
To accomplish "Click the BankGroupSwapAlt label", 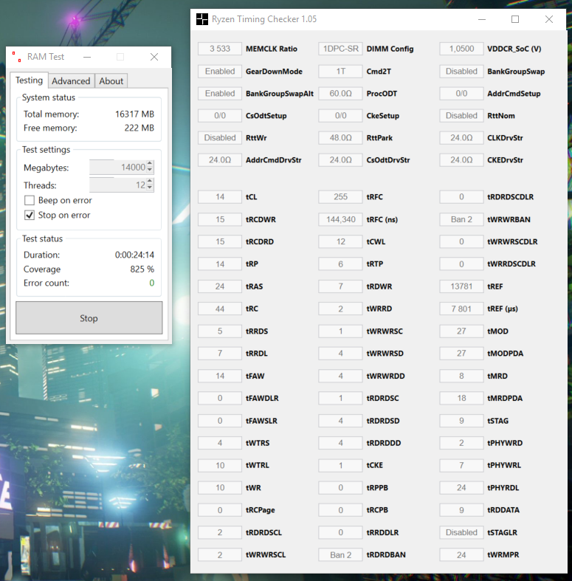I will pyautogui.click(x=280, y=94).
